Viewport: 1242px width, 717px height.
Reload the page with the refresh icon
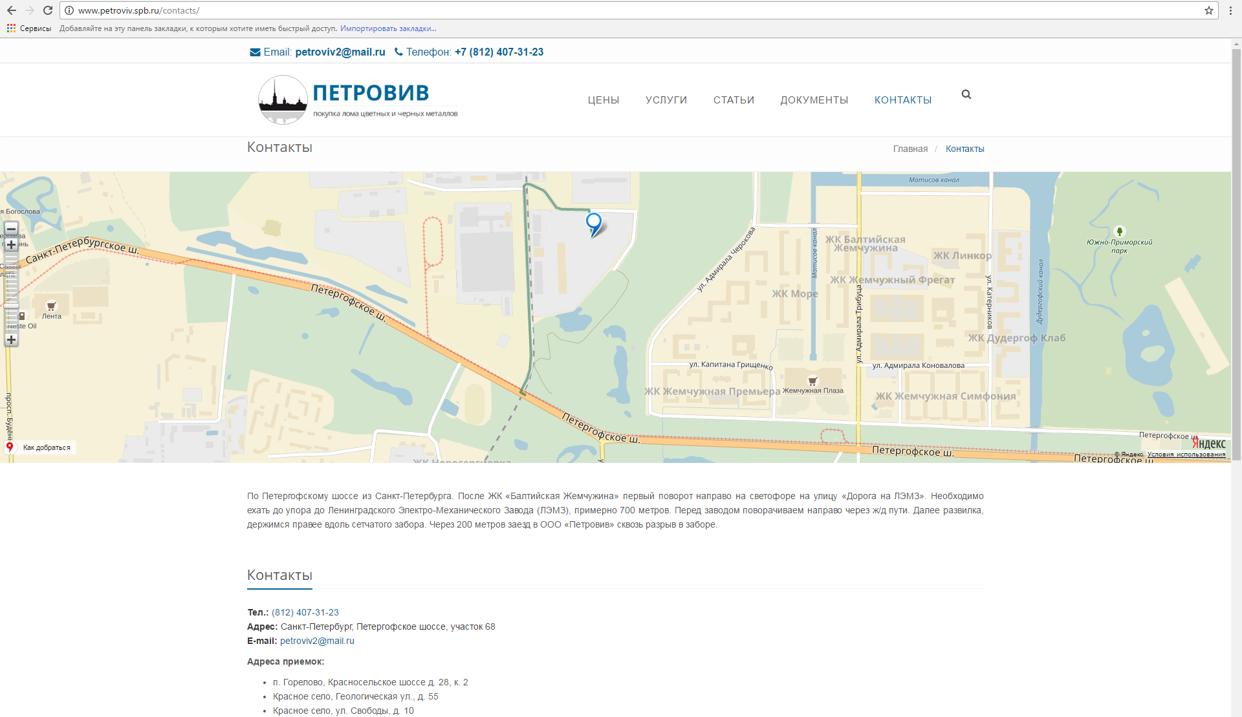tap(48, 10)
